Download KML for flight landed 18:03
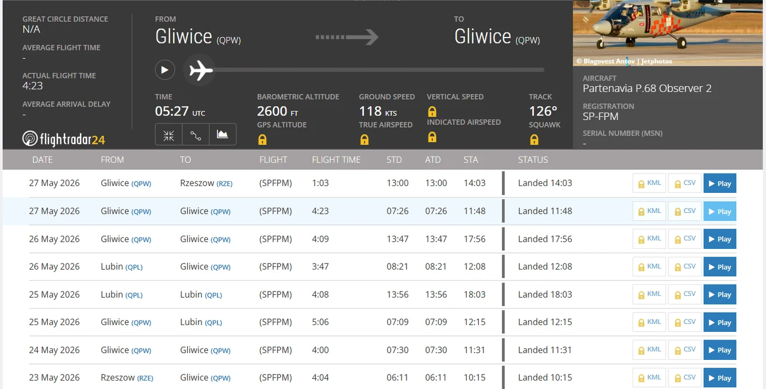 pos(649,294)
